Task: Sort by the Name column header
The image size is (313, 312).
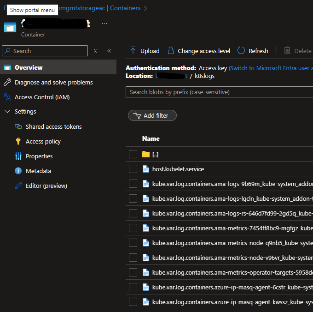Action: click(x=151, y=138)
